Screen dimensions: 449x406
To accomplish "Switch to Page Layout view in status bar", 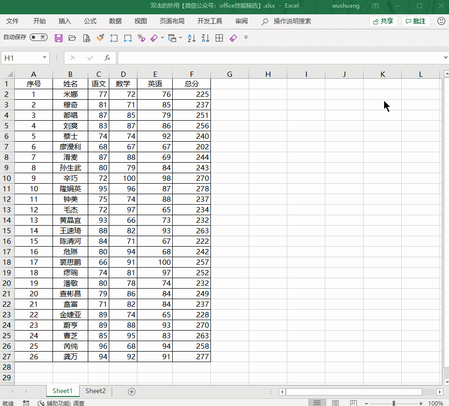I will coord(335,403).
